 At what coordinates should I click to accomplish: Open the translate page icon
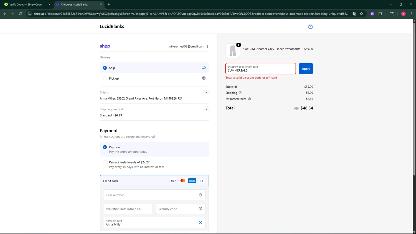tap(354, 14)
